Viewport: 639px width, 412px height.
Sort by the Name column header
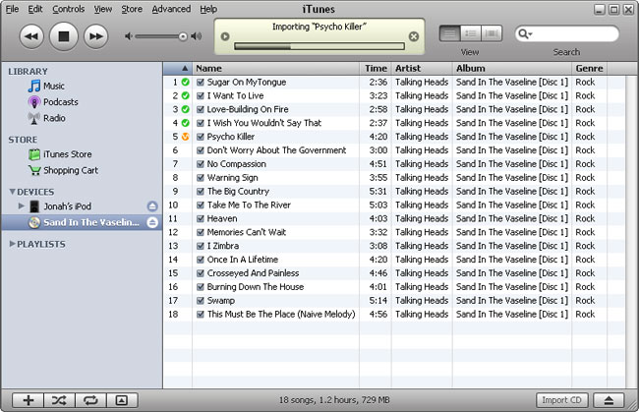(x=276, y=69)
